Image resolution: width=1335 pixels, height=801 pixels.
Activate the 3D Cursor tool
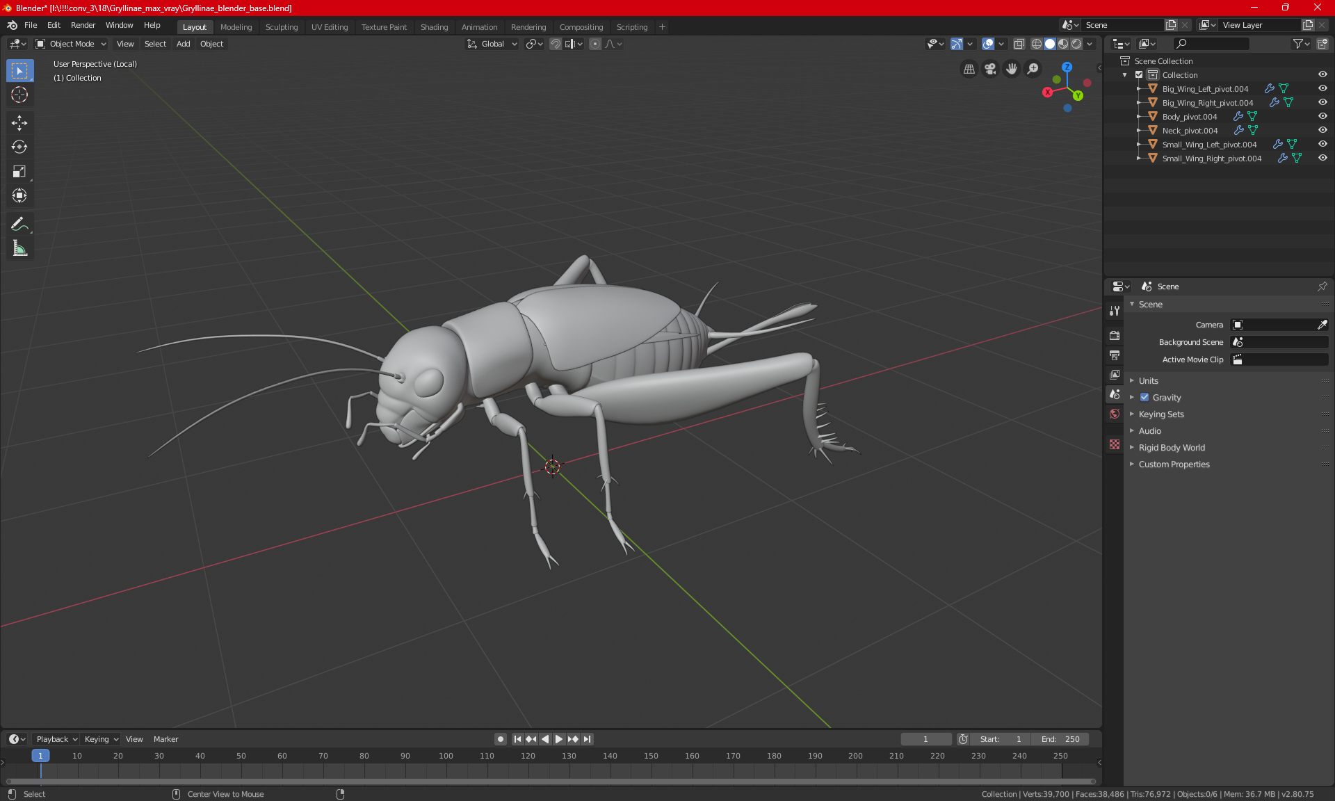[x=19, y=95]
